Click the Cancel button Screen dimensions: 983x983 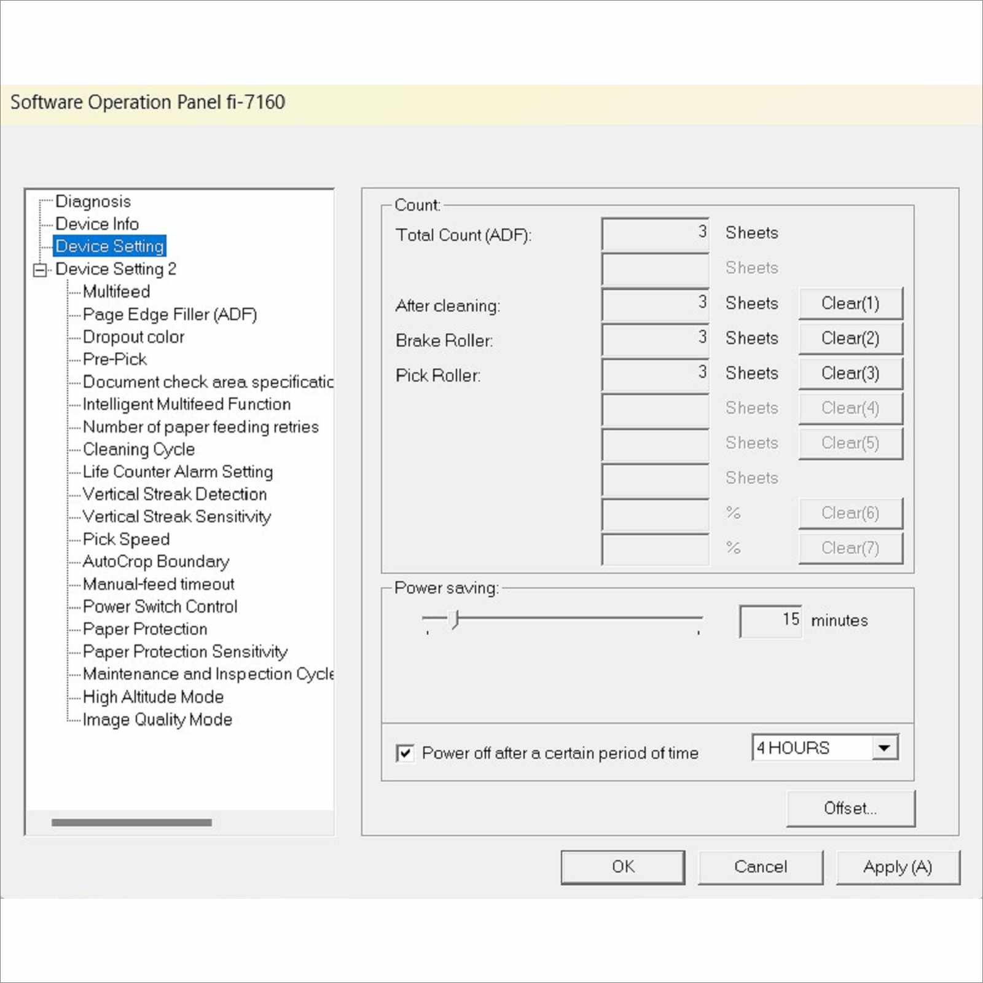coord(761,867)
